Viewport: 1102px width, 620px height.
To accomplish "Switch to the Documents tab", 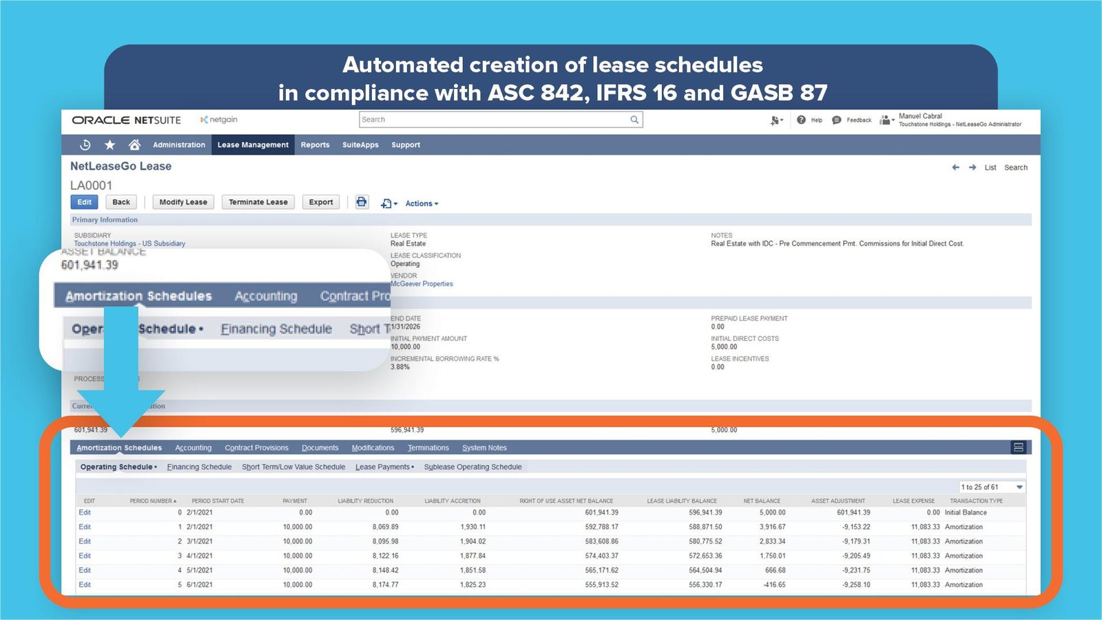I will tap(320, 448).
